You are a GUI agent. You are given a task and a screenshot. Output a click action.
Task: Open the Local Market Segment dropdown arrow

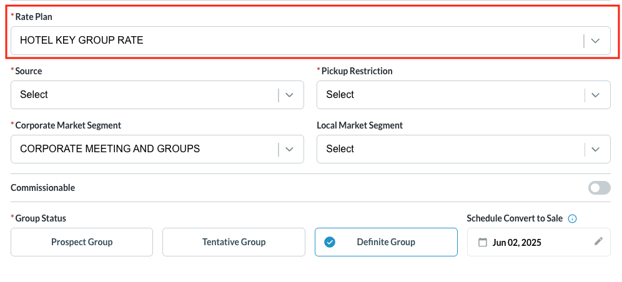[x=596, y=149]
